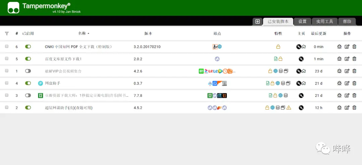Edit the 网盘助手 script

[x=347, y=83]
